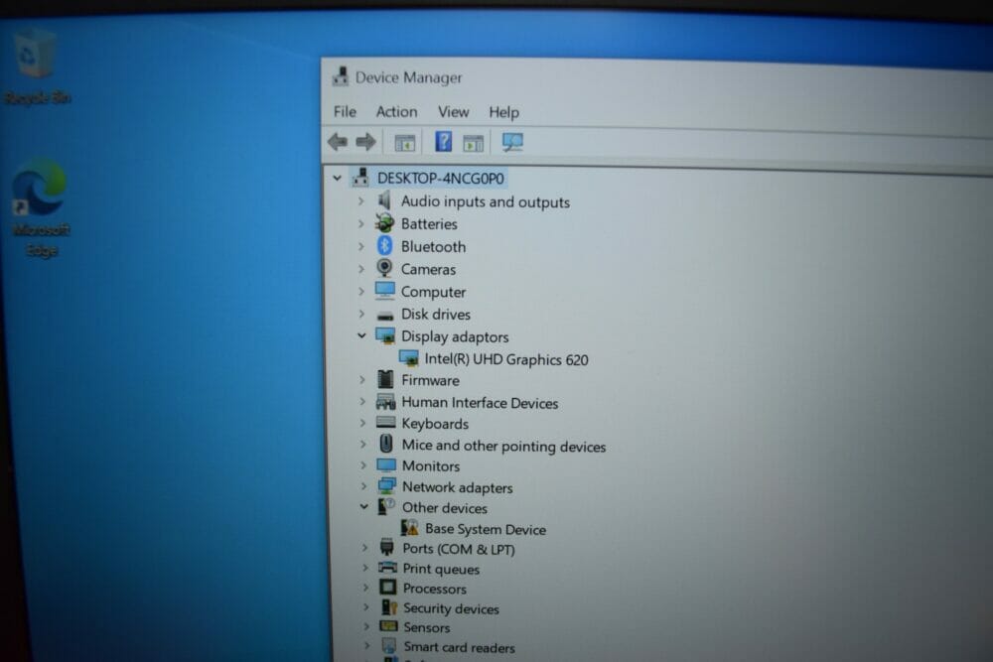Viewport: 993px width, 662px height.
Task: Click the Scan for hardware changes icon
Action: [512, 142]
